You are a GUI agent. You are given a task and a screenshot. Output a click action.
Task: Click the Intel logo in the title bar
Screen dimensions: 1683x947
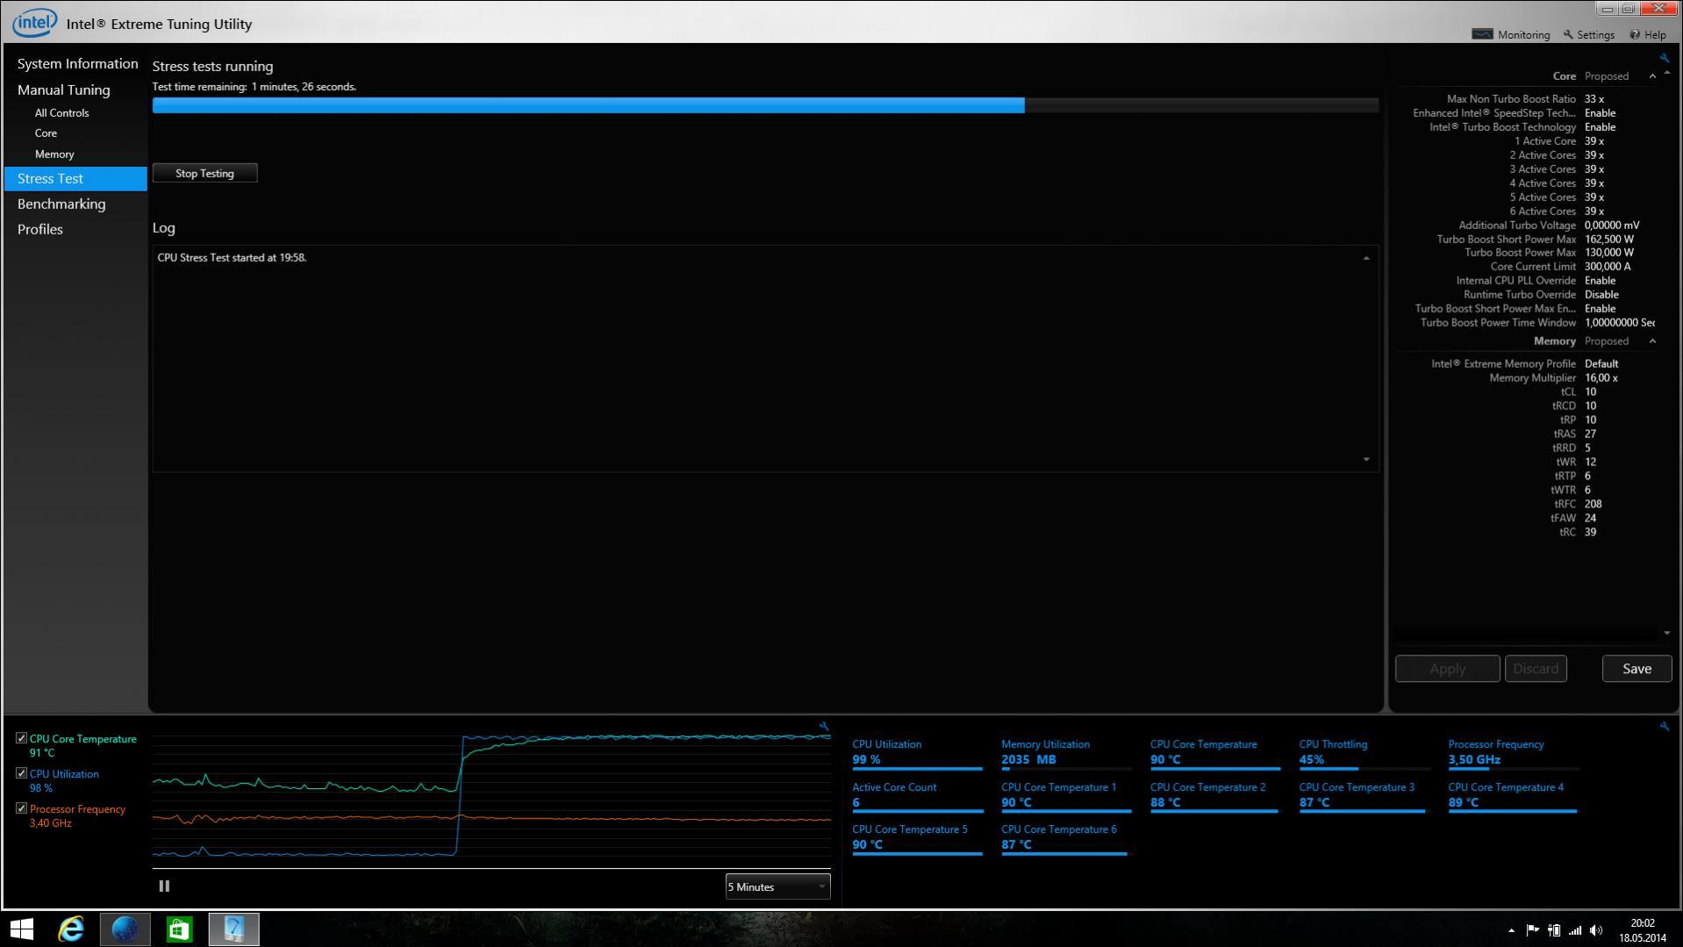pyautogui.click(x=34, y=23)
